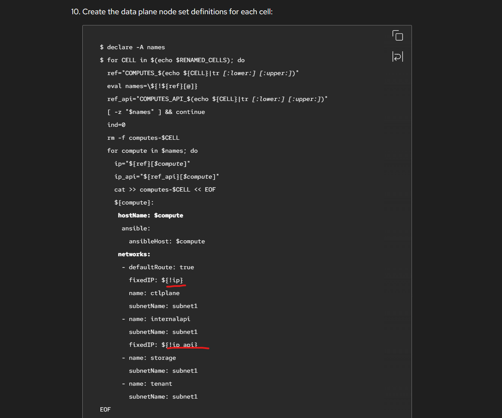Click the 'for compute in $names; do' line
This screenshot has width=502, height=418.
point(152,151)
